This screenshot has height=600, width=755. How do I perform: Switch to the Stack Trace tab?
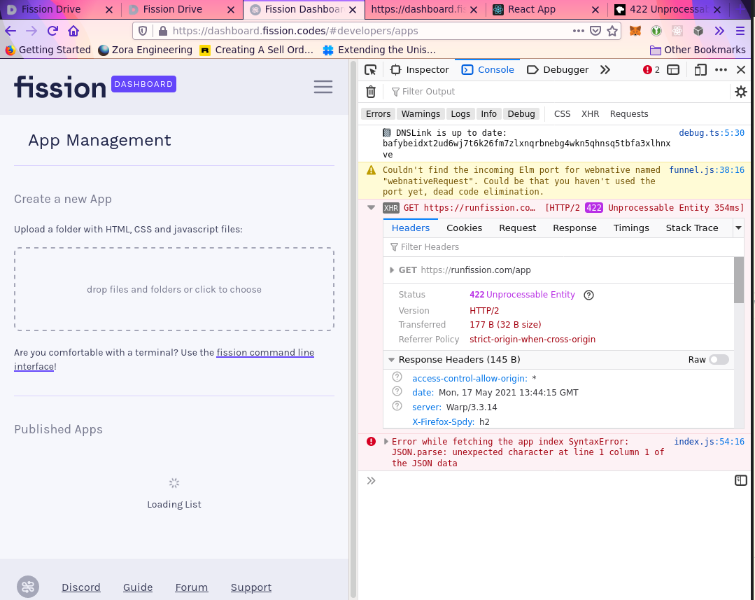691,228
